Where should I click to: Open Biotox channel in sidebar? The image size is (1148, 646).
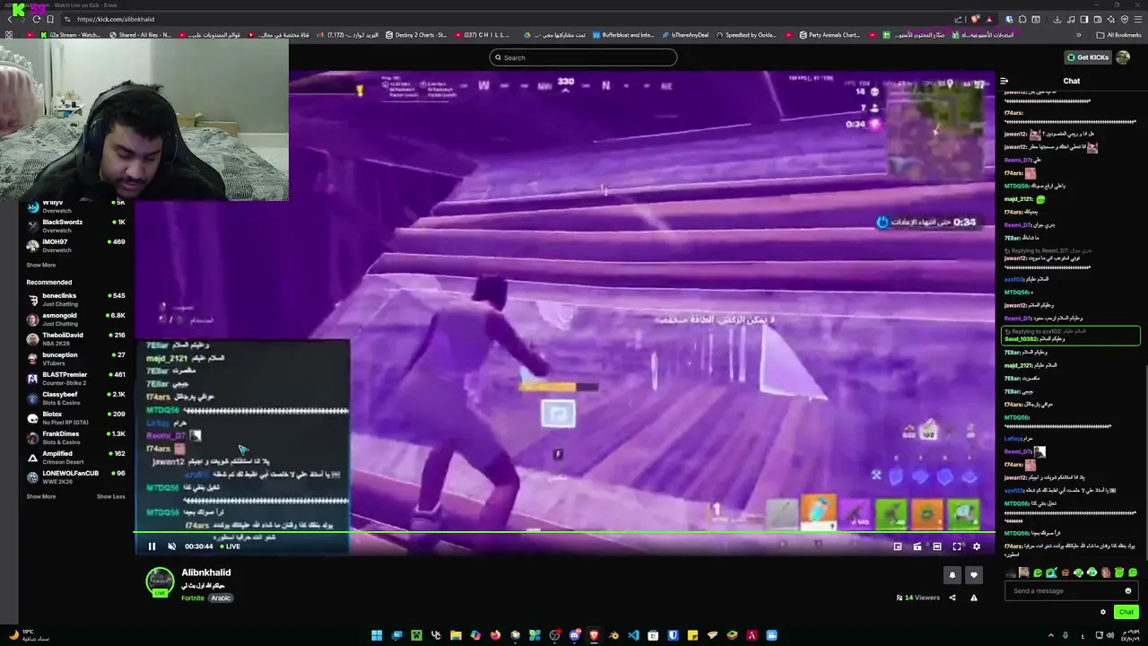tap(76, 418)
